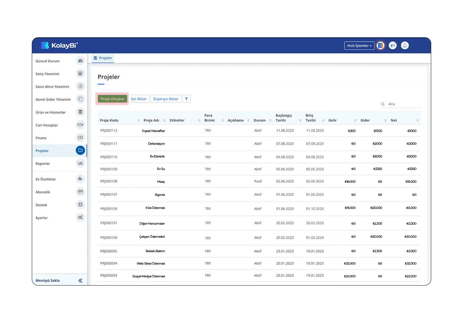Sort by Gider column arrows

(x=385, y=120)
